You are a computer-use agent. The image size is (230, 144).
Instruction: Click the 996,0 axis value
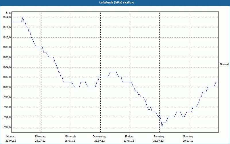point(7,107)
